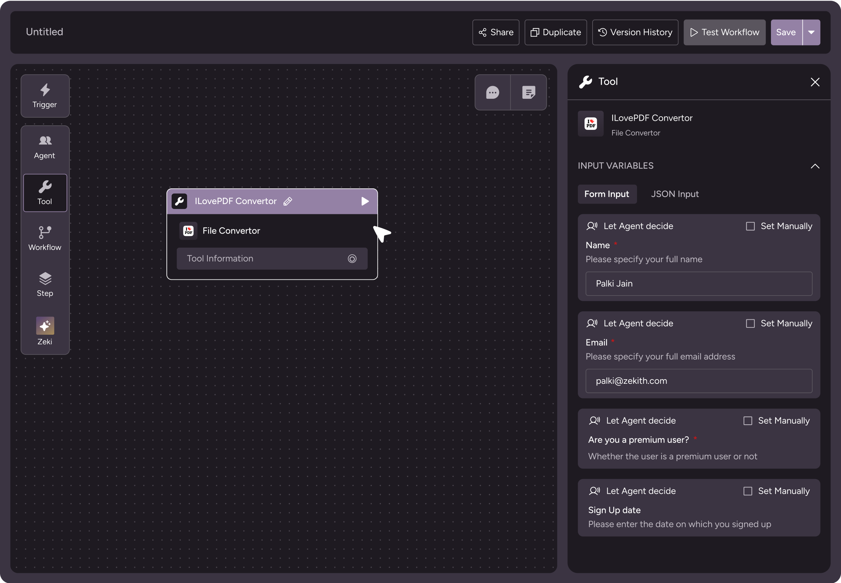Screen dimensions: 841x583
Task: Click the chat bubble canvas icon
Action: pos(492,92)
